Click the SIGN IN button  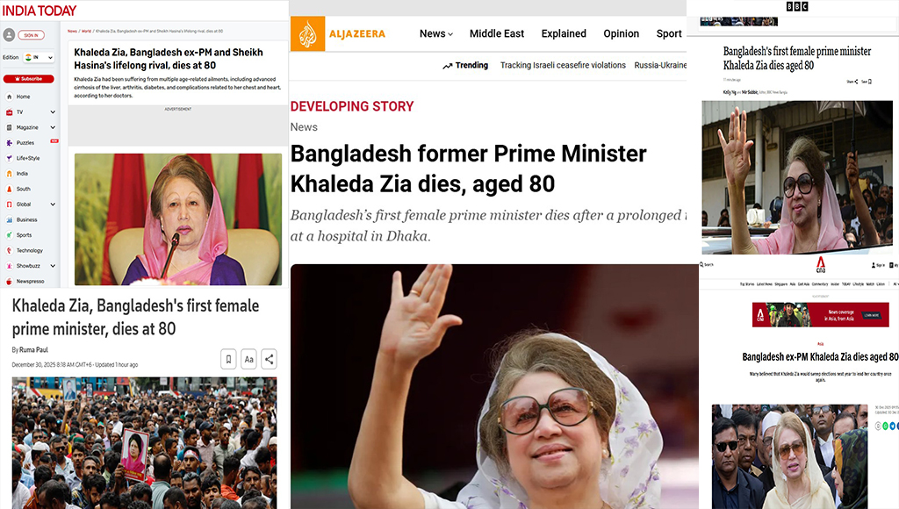pos(31,35)
